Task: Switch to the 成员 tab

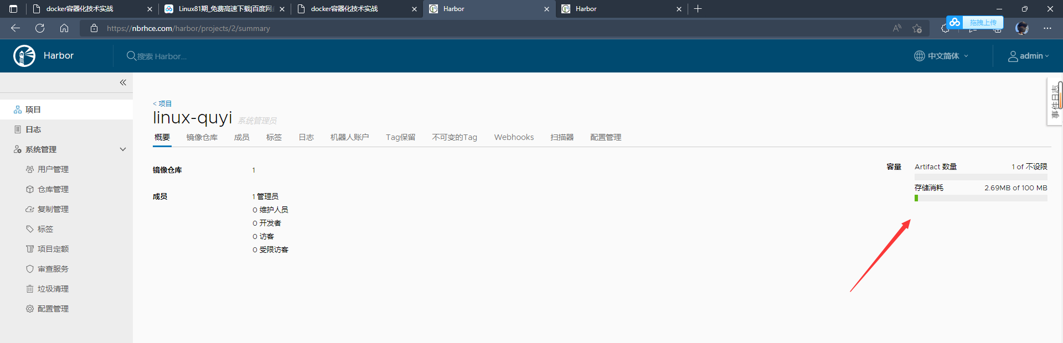Action: click(x=242, y=137)
